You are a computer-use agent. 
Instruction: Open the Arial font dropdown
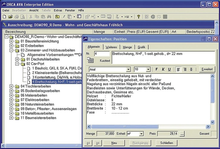128,69
